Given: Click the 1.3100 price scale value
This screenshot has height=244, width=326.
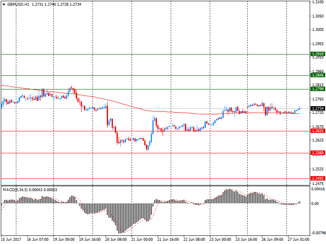Looking at the screenshot, I should click(318, 2).
